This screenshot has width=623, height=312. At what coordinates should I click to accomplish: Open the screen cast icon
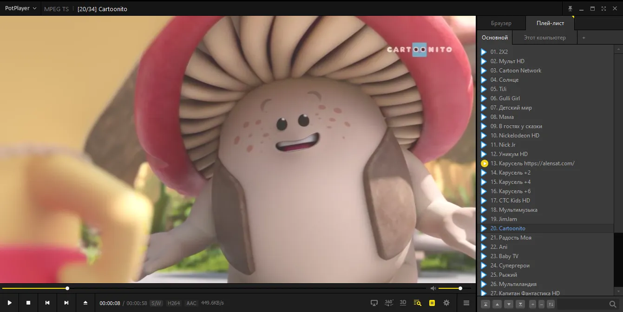(x=374, y=303)
